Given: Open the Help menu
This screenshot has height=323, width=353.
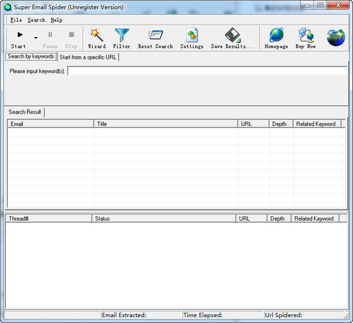Looking at the screenshot, I should coord(56,20).
